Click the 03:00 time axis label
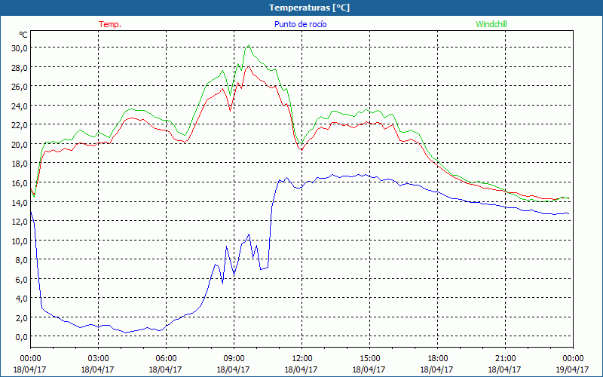Screen dimensions: 603x377 point(98,358)
